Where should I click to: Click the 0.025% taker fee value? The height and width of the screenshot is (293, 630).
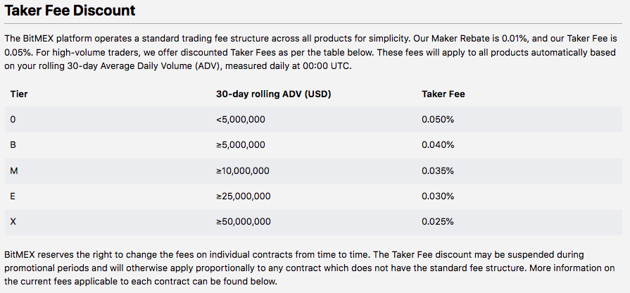438,221
